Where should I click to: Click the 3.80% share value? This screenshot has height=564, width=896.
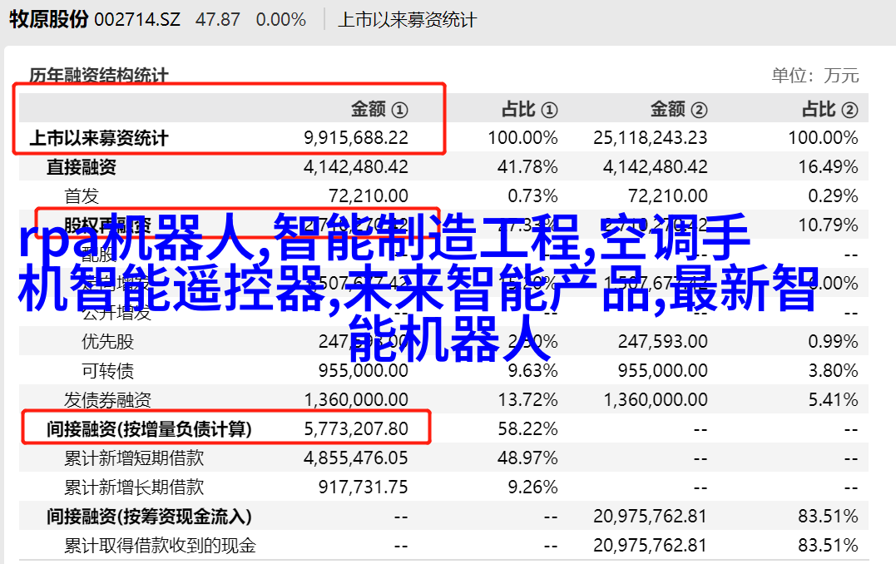[833, 371]
